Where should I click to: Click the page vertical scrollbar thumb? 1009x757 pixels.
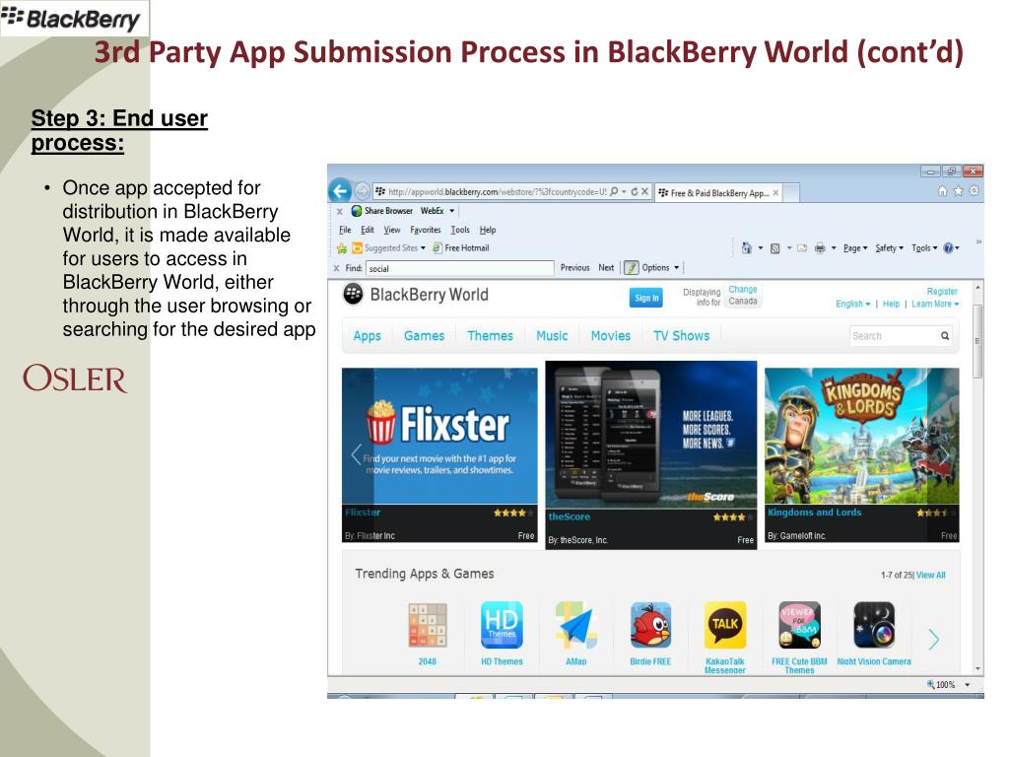(977, 342)
